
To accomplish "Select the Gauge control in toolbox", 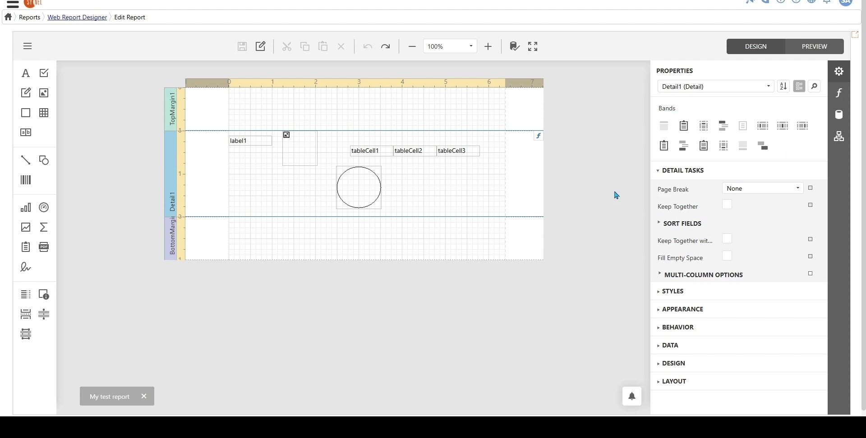I will click(44, 207).
